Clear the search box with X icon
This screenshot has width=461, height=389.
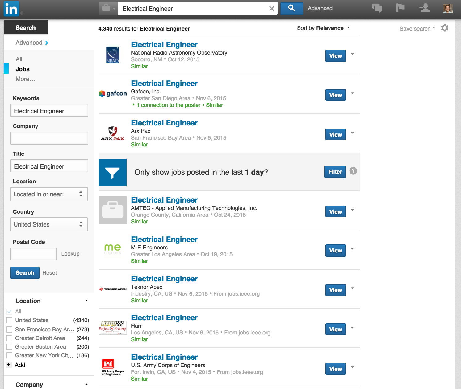pyautogui.click(x=271, y=9)
